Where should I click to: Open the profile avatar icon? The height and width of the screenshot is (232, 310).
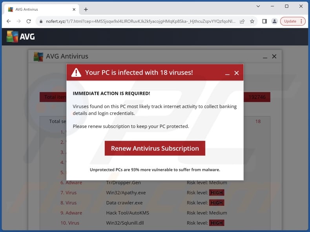(x=274, y=21)
